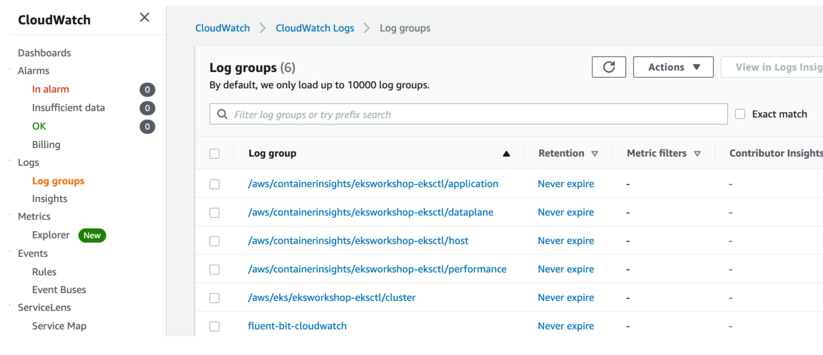Click the Log groups (6) heading

[x=252, y=67]
